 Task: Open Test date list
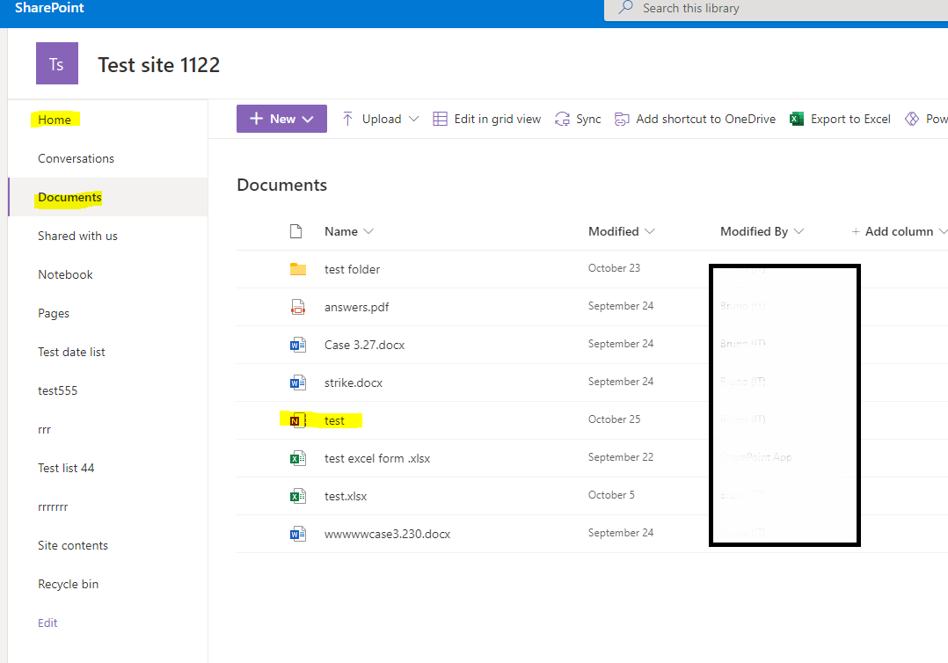71,352
